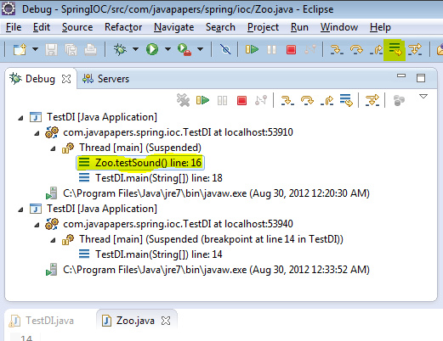Toggle Use Step Filters in Debug view toolbar

(x=372, y=100)
